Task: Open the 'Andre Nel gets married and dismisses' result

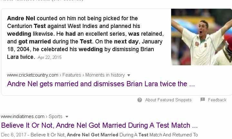Action: 101,84
